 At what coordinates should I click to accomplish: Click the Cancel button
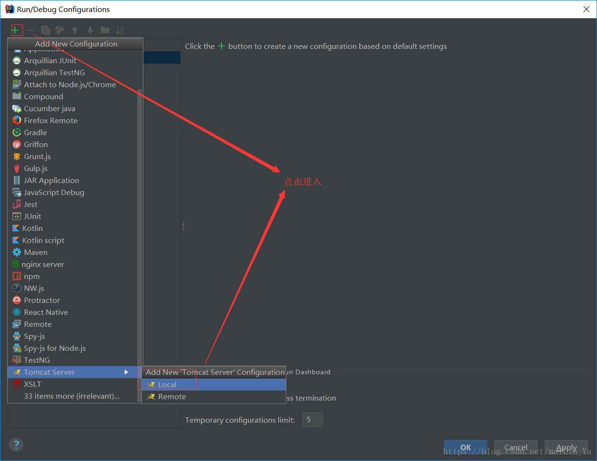pos(516,447)
